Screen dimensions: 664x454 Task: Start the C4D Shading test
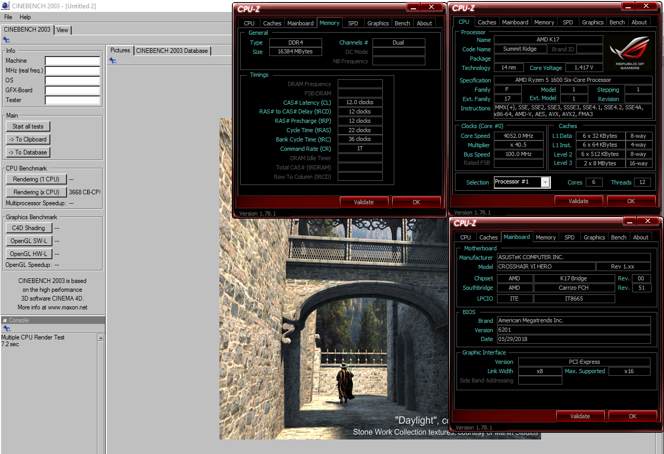[28, 228]
